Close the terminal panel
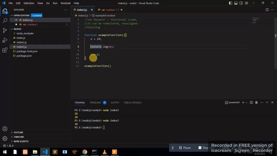This screenshot has height=156, width=277. click(x=272, y=103)
